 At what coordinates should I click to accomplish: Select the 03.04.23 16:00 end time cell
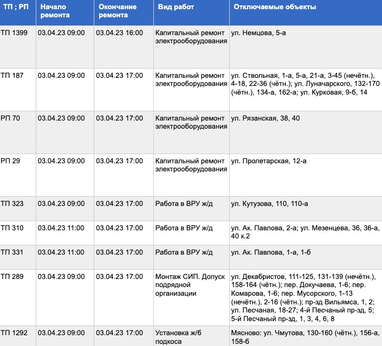(x=119, y=33)
